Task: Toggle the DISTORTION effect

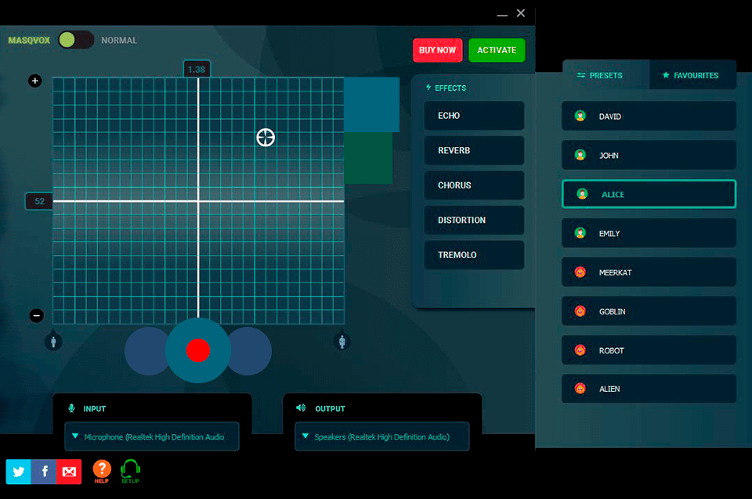Action: pyautogui.click(x=474, y=220)
